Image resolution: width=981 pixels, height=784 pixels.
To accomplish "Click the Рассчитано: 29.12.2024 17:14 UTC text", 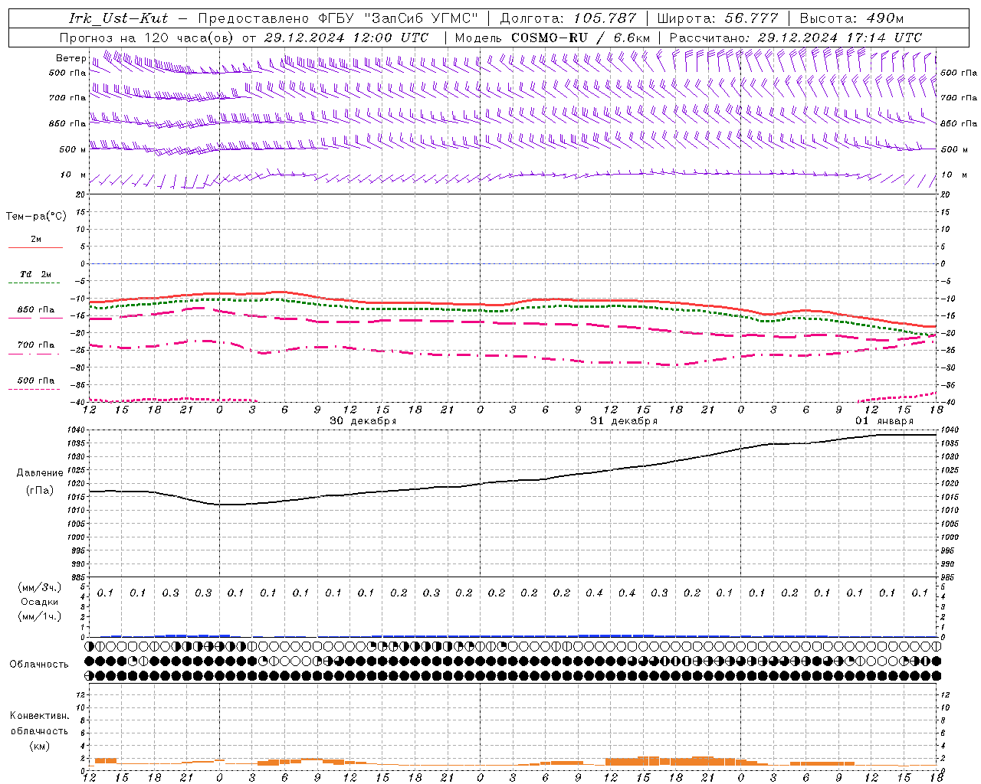I will point(796,38).
